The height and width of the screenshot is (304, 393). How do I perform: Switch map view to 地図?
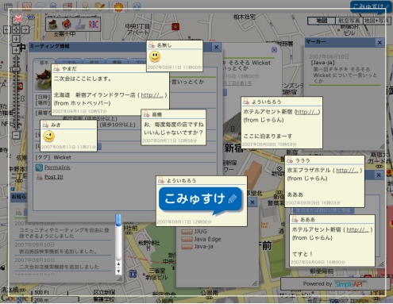[322, 21]
